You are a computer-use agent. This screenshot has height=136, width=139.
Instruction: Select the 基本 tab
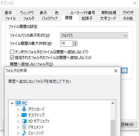(x=9, y=13)
